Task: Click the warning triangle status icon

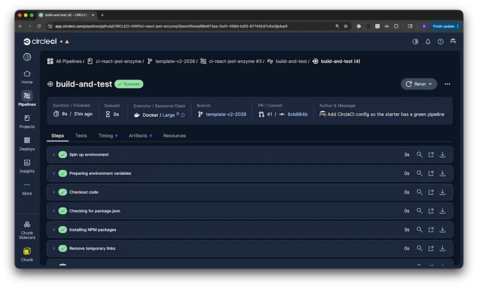Action: [67, 42]
